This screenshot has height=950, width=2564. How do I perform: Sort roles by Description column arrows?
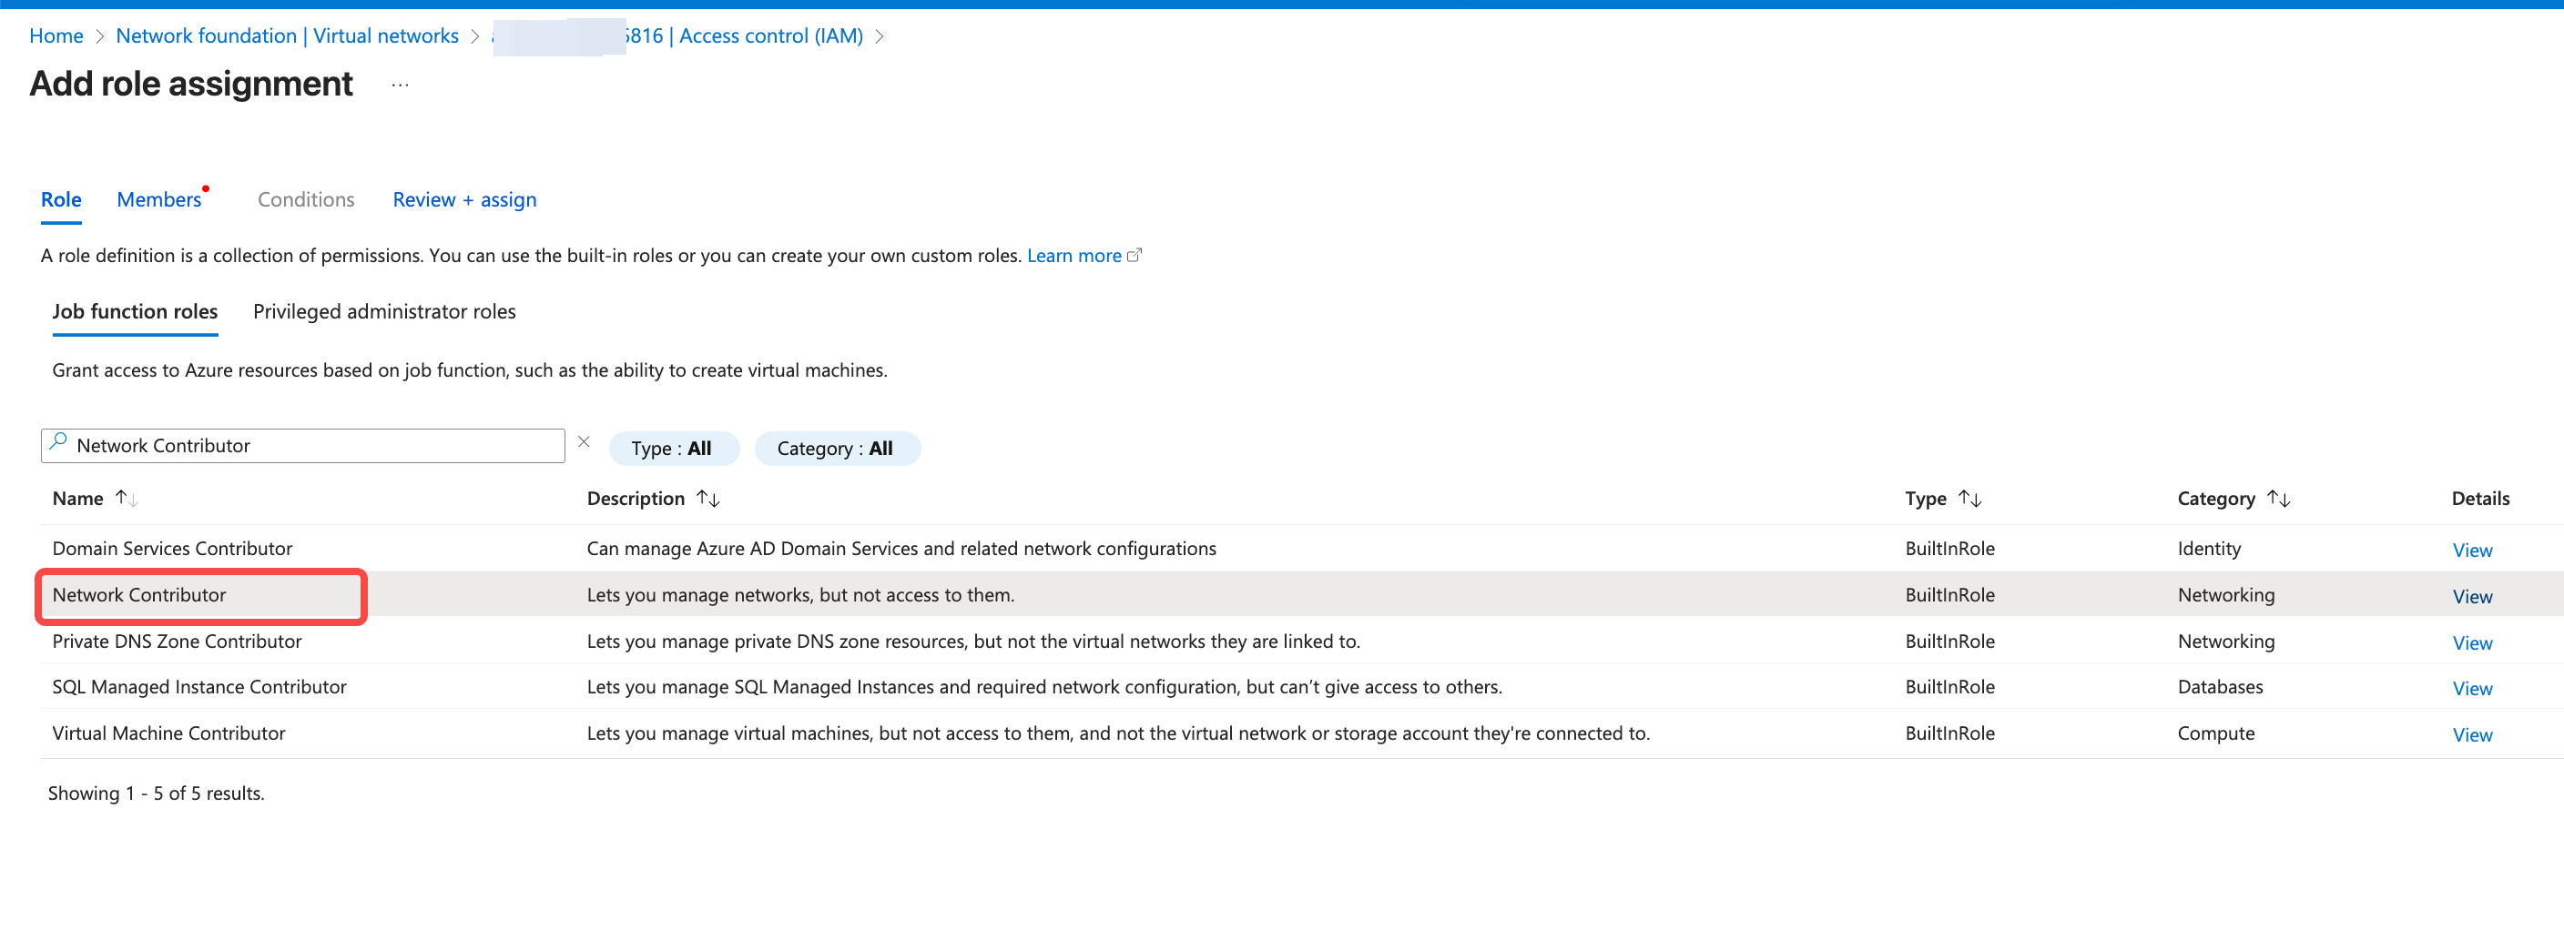coord(707,499)
